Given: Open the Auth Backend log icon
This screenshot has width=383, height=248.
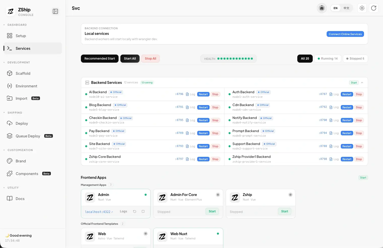Looking at the screenshot, I should (331, 94).
